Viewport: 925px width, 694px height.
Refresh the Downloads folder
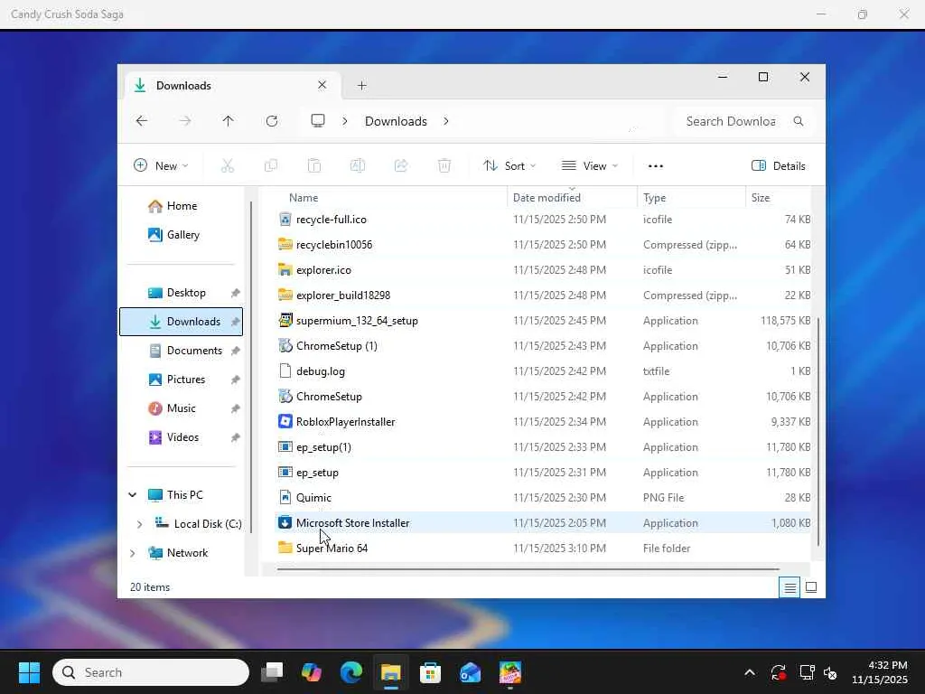coord(272,121)
